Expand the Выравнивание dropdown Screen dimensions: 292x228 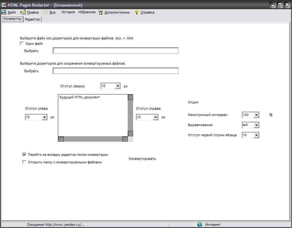coord(256,125)
